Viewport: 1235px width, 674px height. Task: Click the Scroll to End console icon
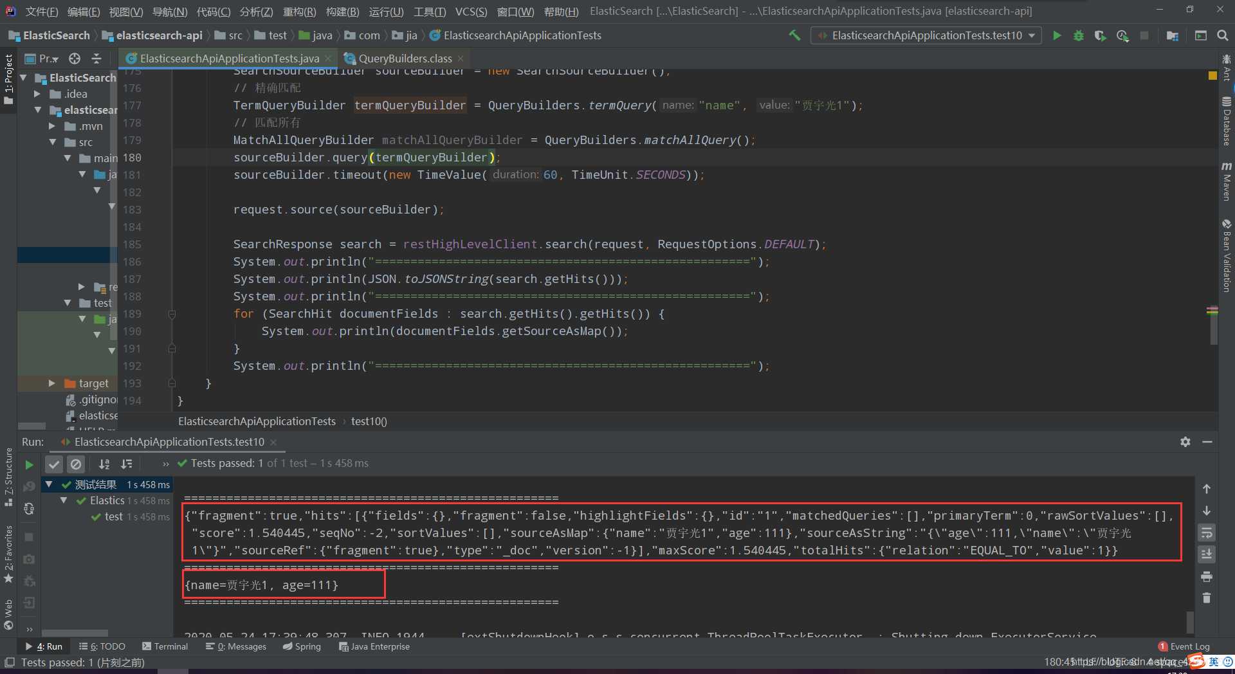tap(1207, 554)
